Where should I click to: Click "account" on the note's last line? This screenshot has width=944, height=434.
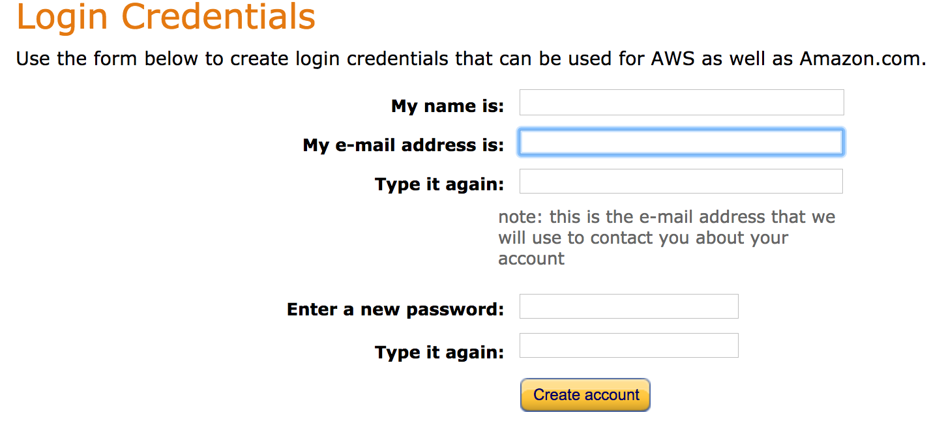click(531, 259)
